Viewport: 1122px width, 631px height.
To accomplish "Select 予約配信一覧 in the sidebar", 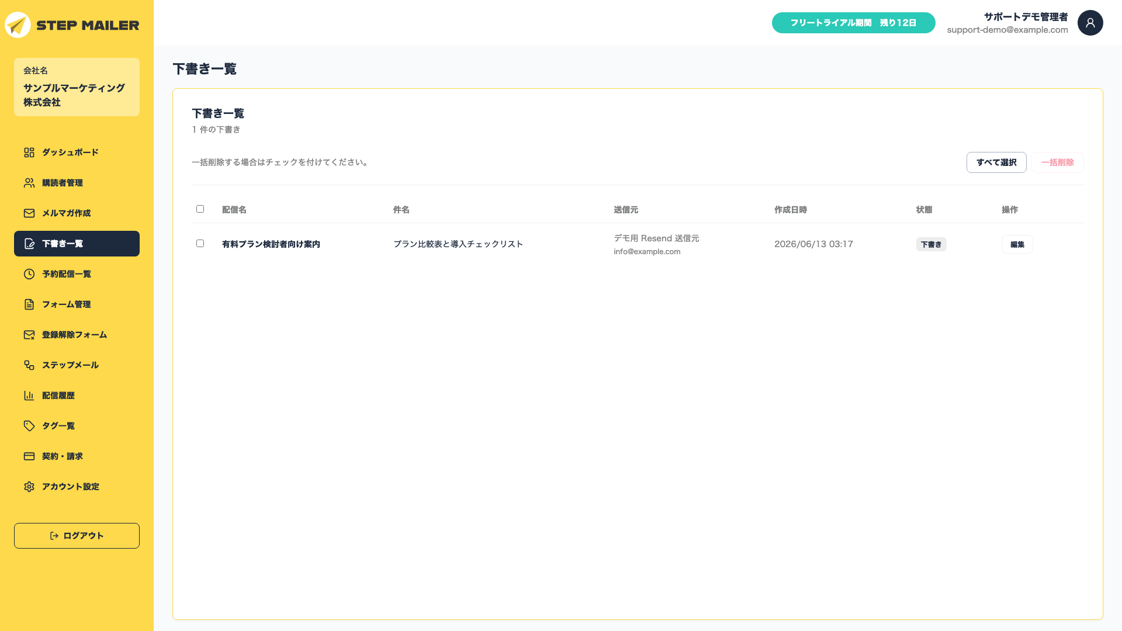I will click(77, 274).
